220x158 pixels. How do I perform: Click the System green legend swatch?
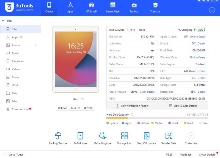click(x=108, y=123)
